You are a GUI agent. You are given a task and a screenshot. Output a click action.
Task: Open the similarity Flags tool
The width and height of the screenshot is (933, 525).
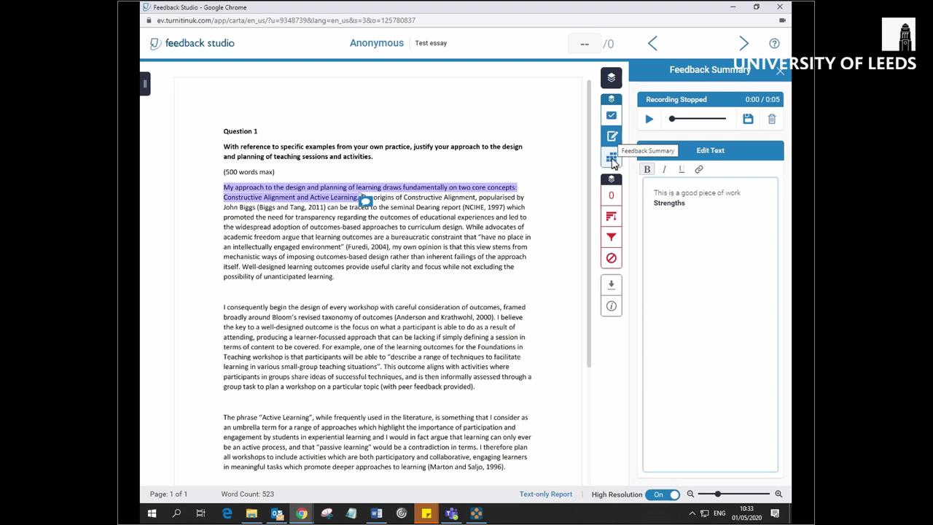(x=611, y=216)
